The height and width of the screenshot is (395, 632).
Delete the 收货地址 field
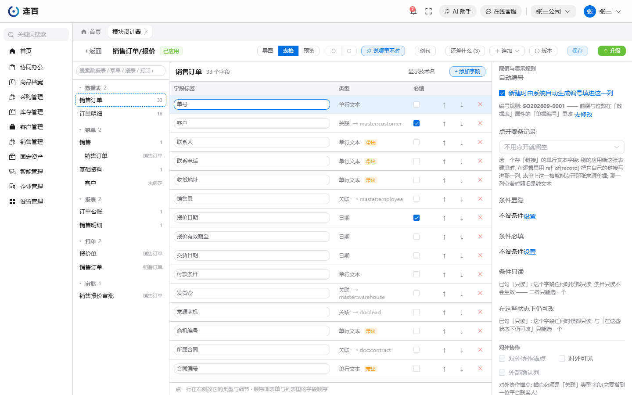click(x=480, y=180)
